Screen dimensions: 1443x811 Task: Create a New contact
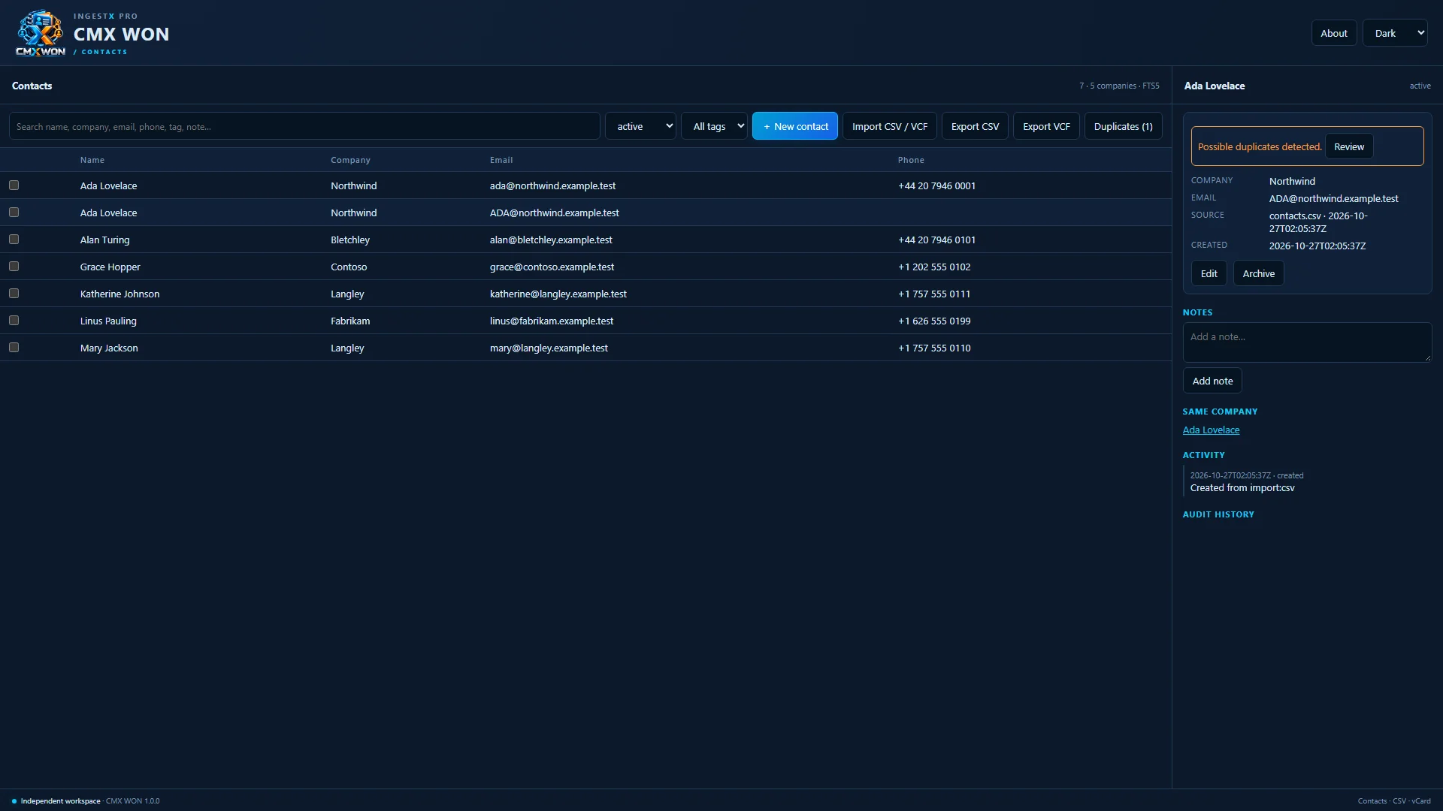(795, 126)
